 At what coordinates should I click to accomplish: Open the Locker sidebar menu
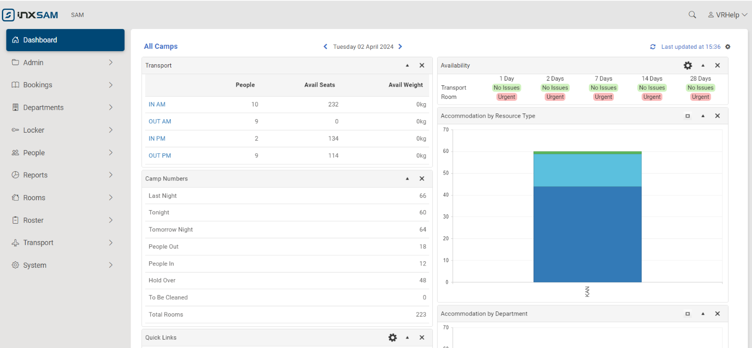point(65,130)
